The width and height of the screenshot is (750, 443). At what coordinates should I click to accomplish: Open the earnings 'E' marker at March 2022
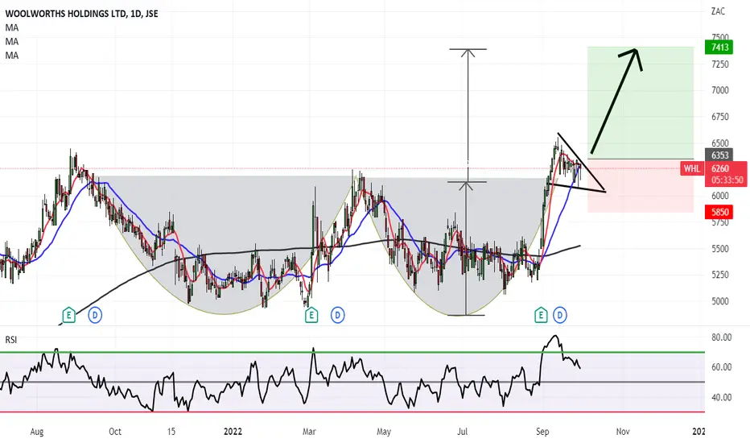coord(311,315)
